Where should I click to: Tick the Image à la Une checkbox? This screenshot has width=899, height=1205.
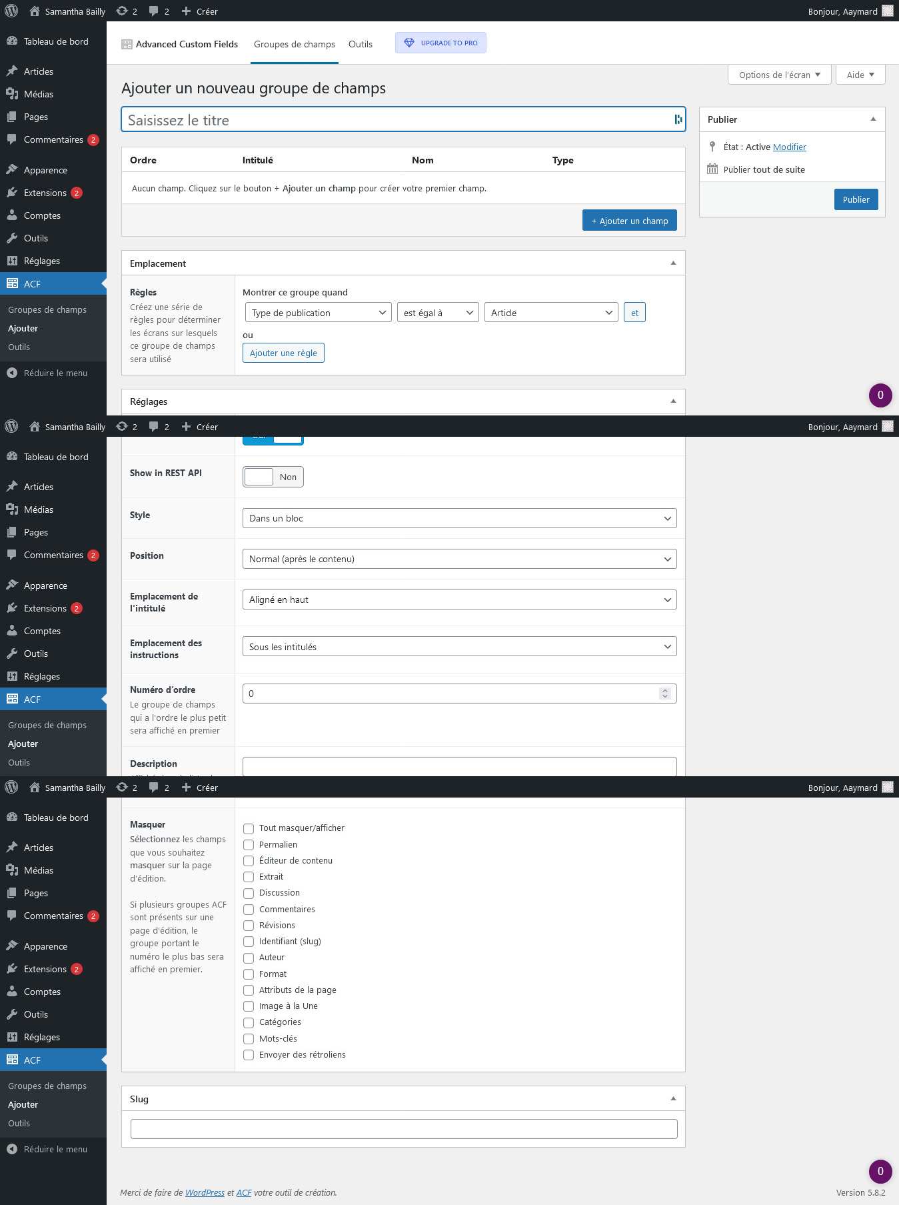pos(249,1006)
